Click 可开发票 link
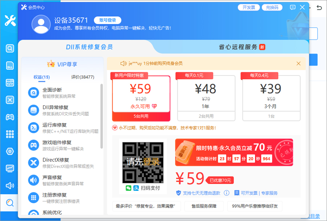 click(249, 193)
